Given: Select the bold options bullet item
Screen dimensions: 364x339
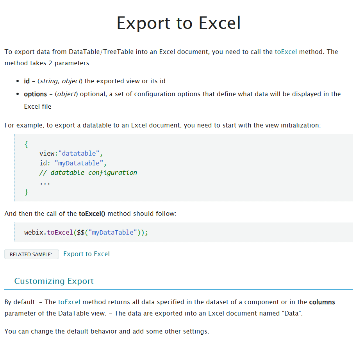Looking at the screenshot, I should click(35, 94).
